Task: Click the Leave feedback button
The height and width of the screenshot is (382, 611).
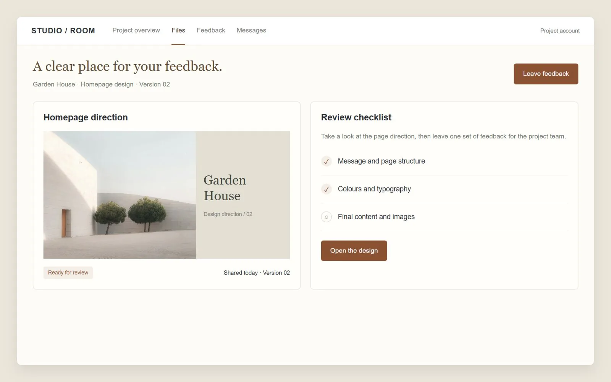Action: pyautogui.click(x=546, y=74)
